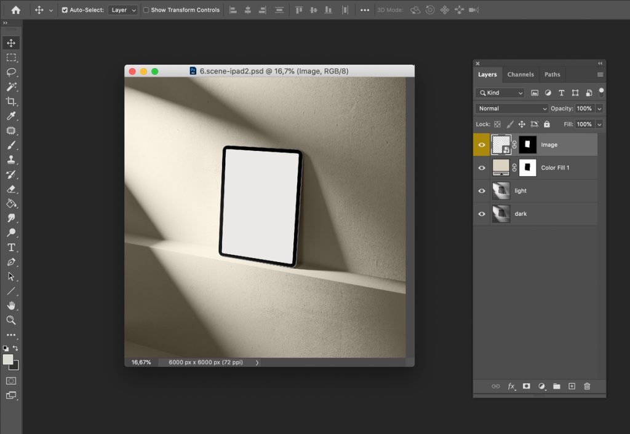This screenshot has height=434, width=630.
Task: Select the History Brush tool
Action: pos(11,174)
